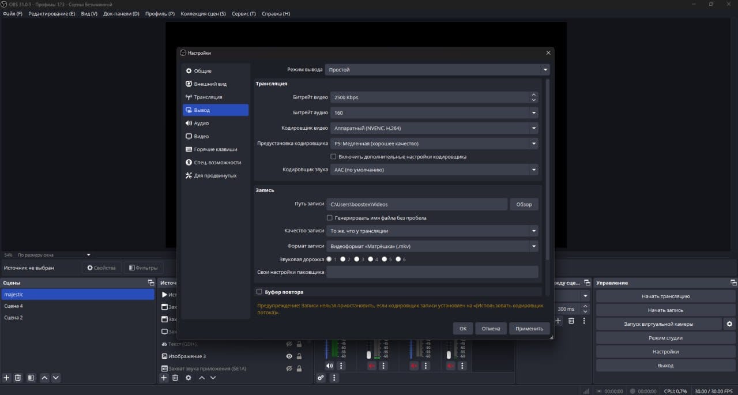Hide the Изображение 3 source

coord(289,356)
